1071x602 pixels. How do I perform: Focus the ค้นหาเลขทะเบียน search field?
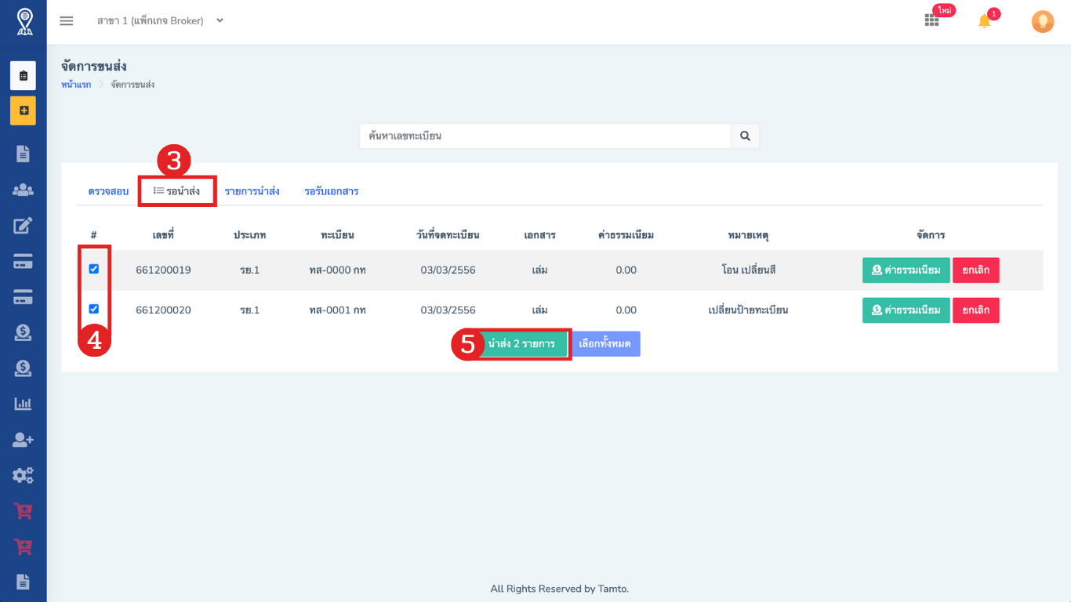tap(546, 136)
